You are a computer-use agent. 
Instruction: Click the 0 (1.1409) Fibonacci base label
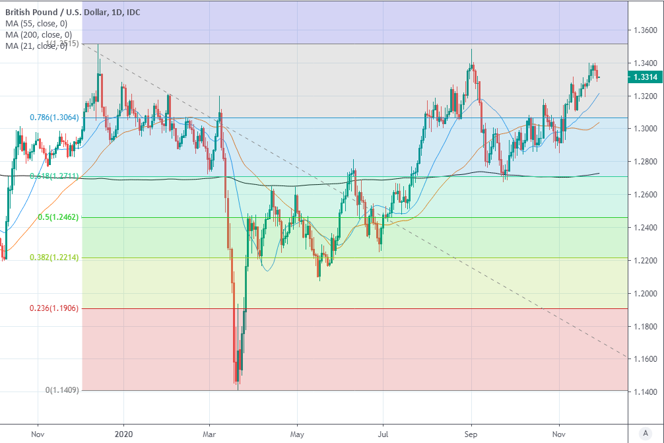(x=62, y=390)
